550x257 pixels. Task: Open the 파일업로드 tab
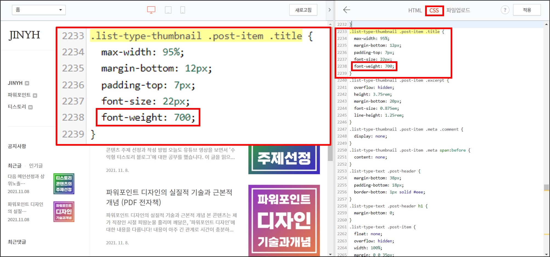(x=458, y=10)
